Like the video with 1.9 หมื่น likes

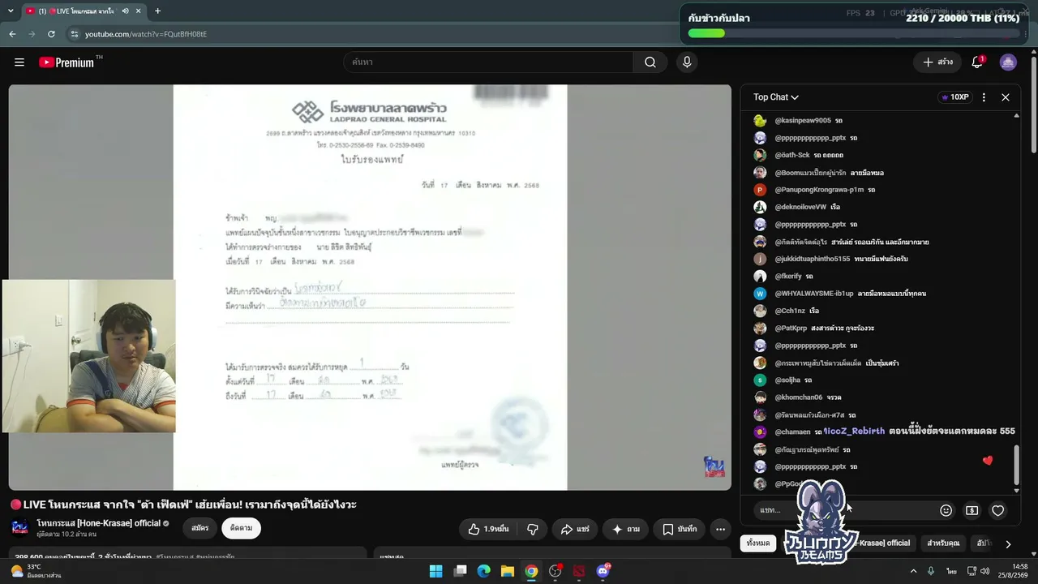click(x=488, y=529)
